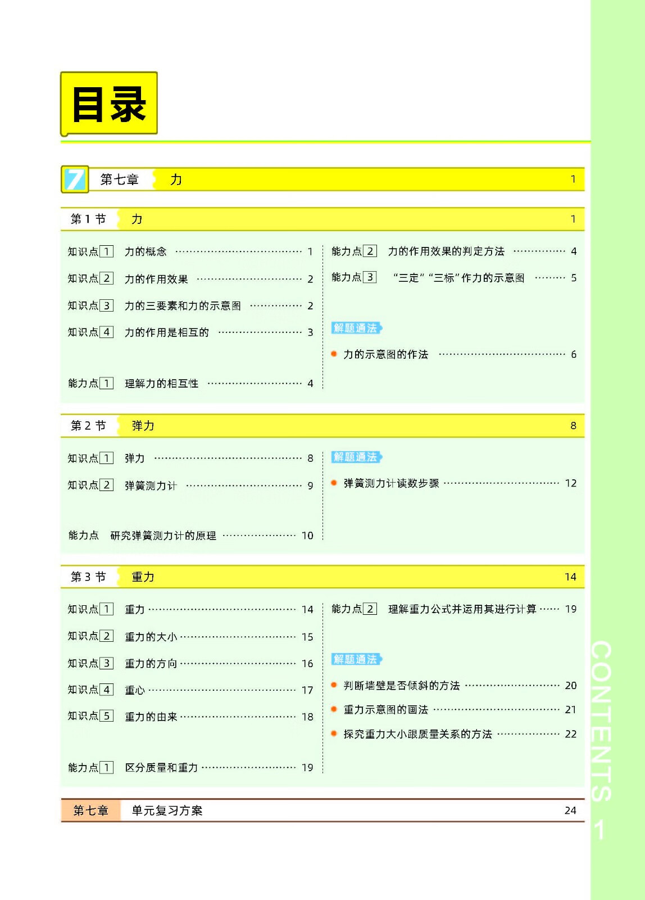Click the orange bullet beside 力的示意图的作法
Viewport: 645px width, 900px height.
point(334,354)
